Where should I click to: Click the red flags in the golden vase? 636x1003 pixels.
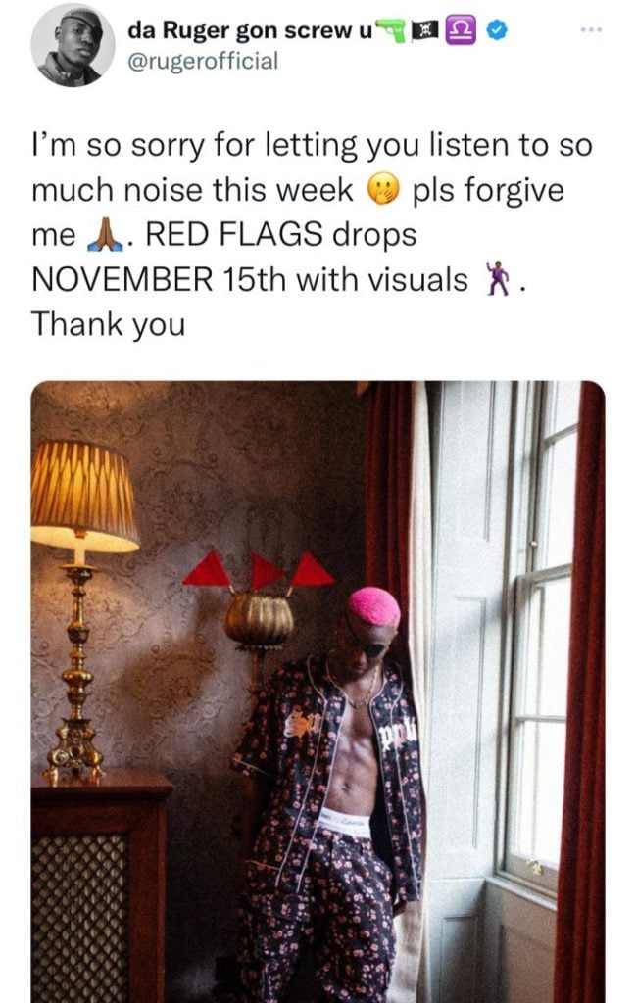[259, 571]
